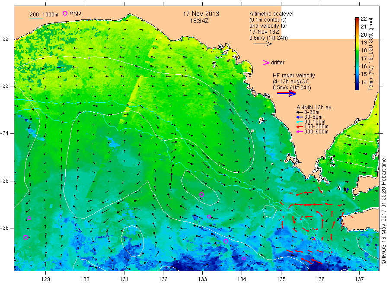Click the "HF radar velocity" text

294,76
